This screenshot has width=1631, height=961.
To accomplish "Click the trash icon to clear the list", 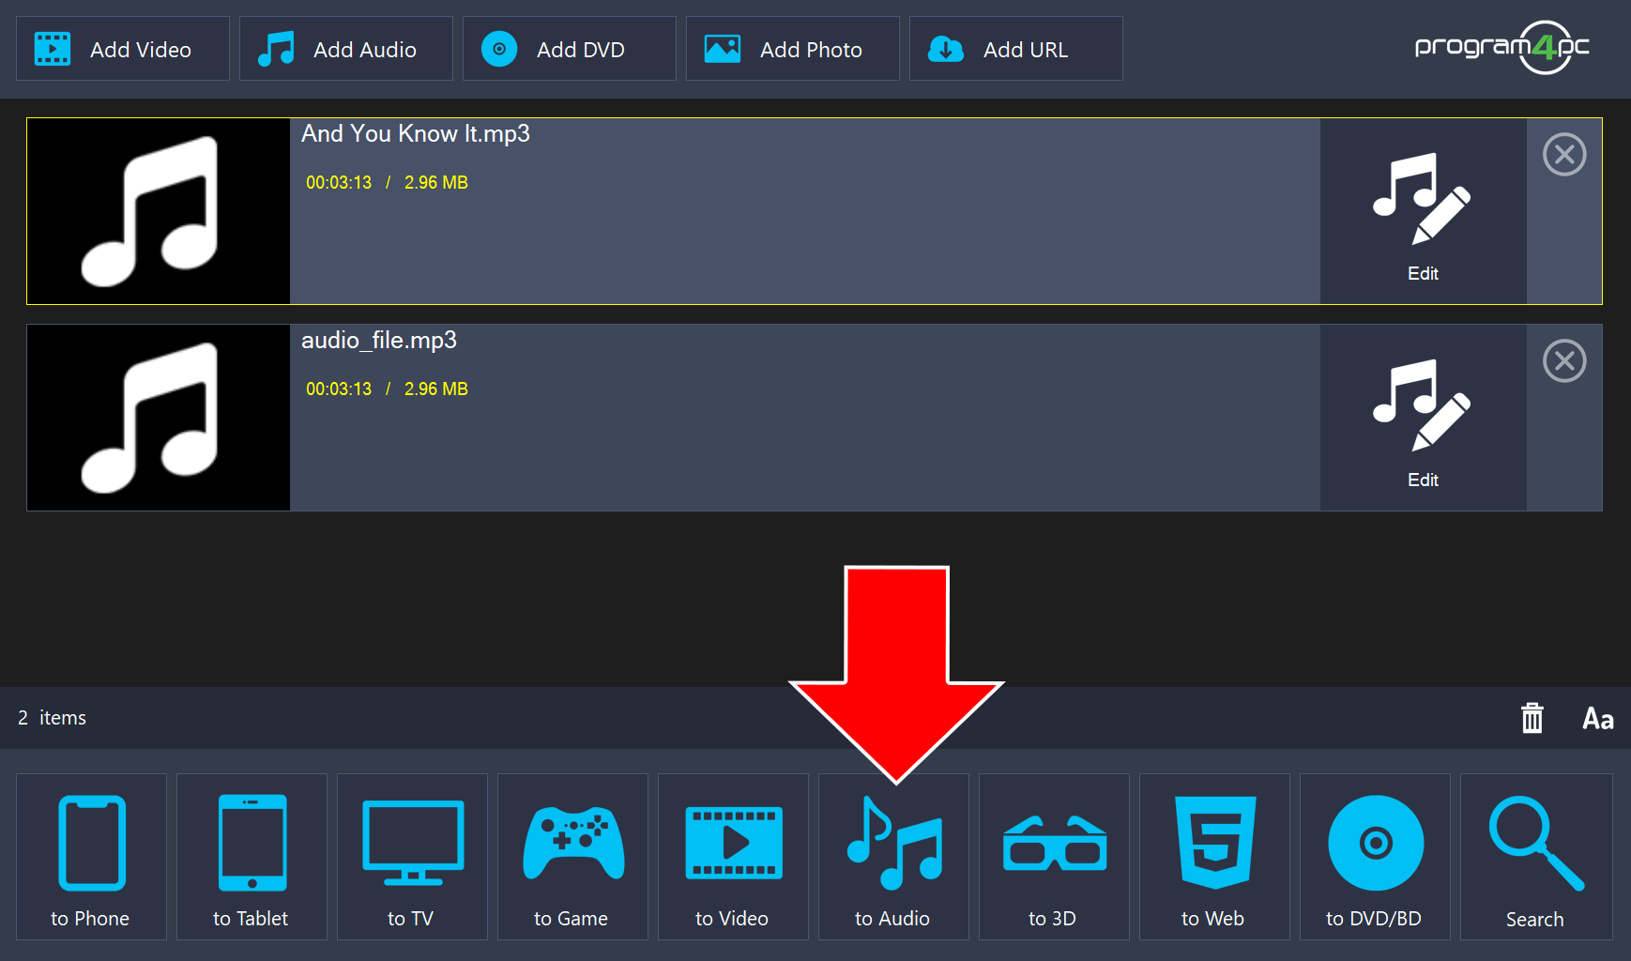I will pyautogui.click(x=1532, y=718).
